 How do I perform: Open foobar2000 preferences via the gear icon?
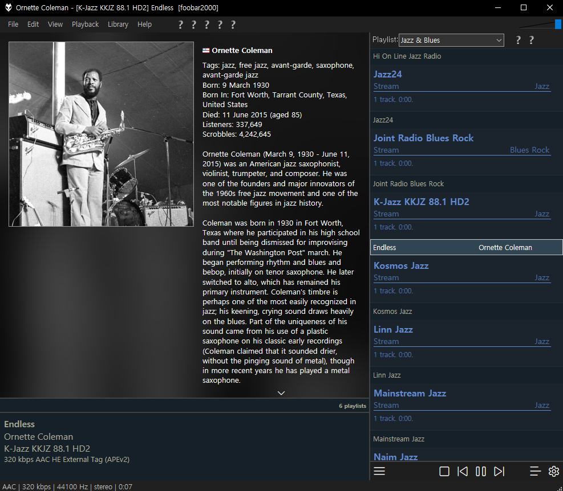(x=554, y=471)
